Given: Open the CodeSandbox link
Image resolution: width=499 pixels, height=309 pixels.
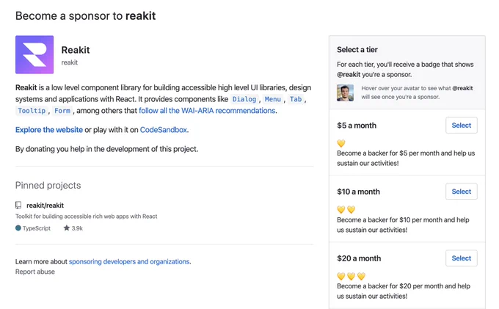Looking at the screenshot, I should (x=164, y=130).
